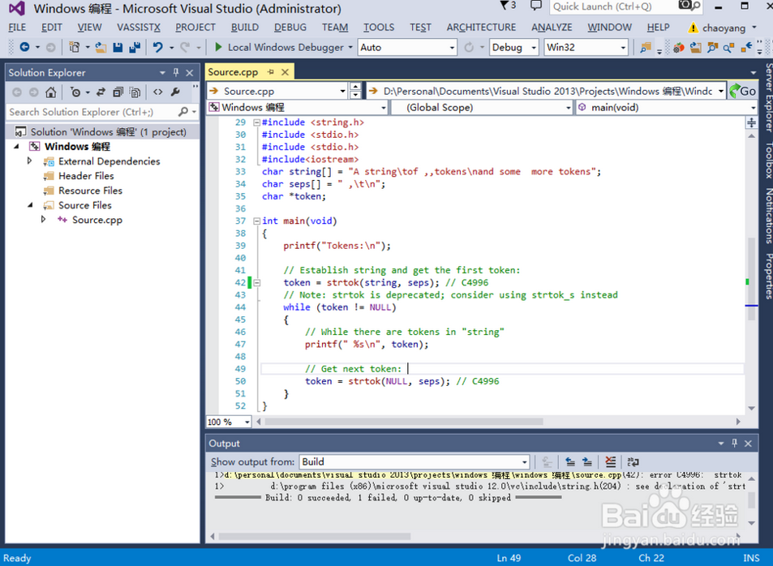Collapse the Windows 编程 project node
773x566 pixels.
(x=17, y=147)
